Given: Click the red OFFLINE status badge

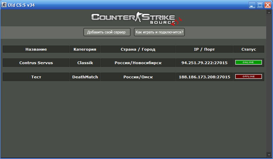Looking at the screenshot, I should click(249, 77).
